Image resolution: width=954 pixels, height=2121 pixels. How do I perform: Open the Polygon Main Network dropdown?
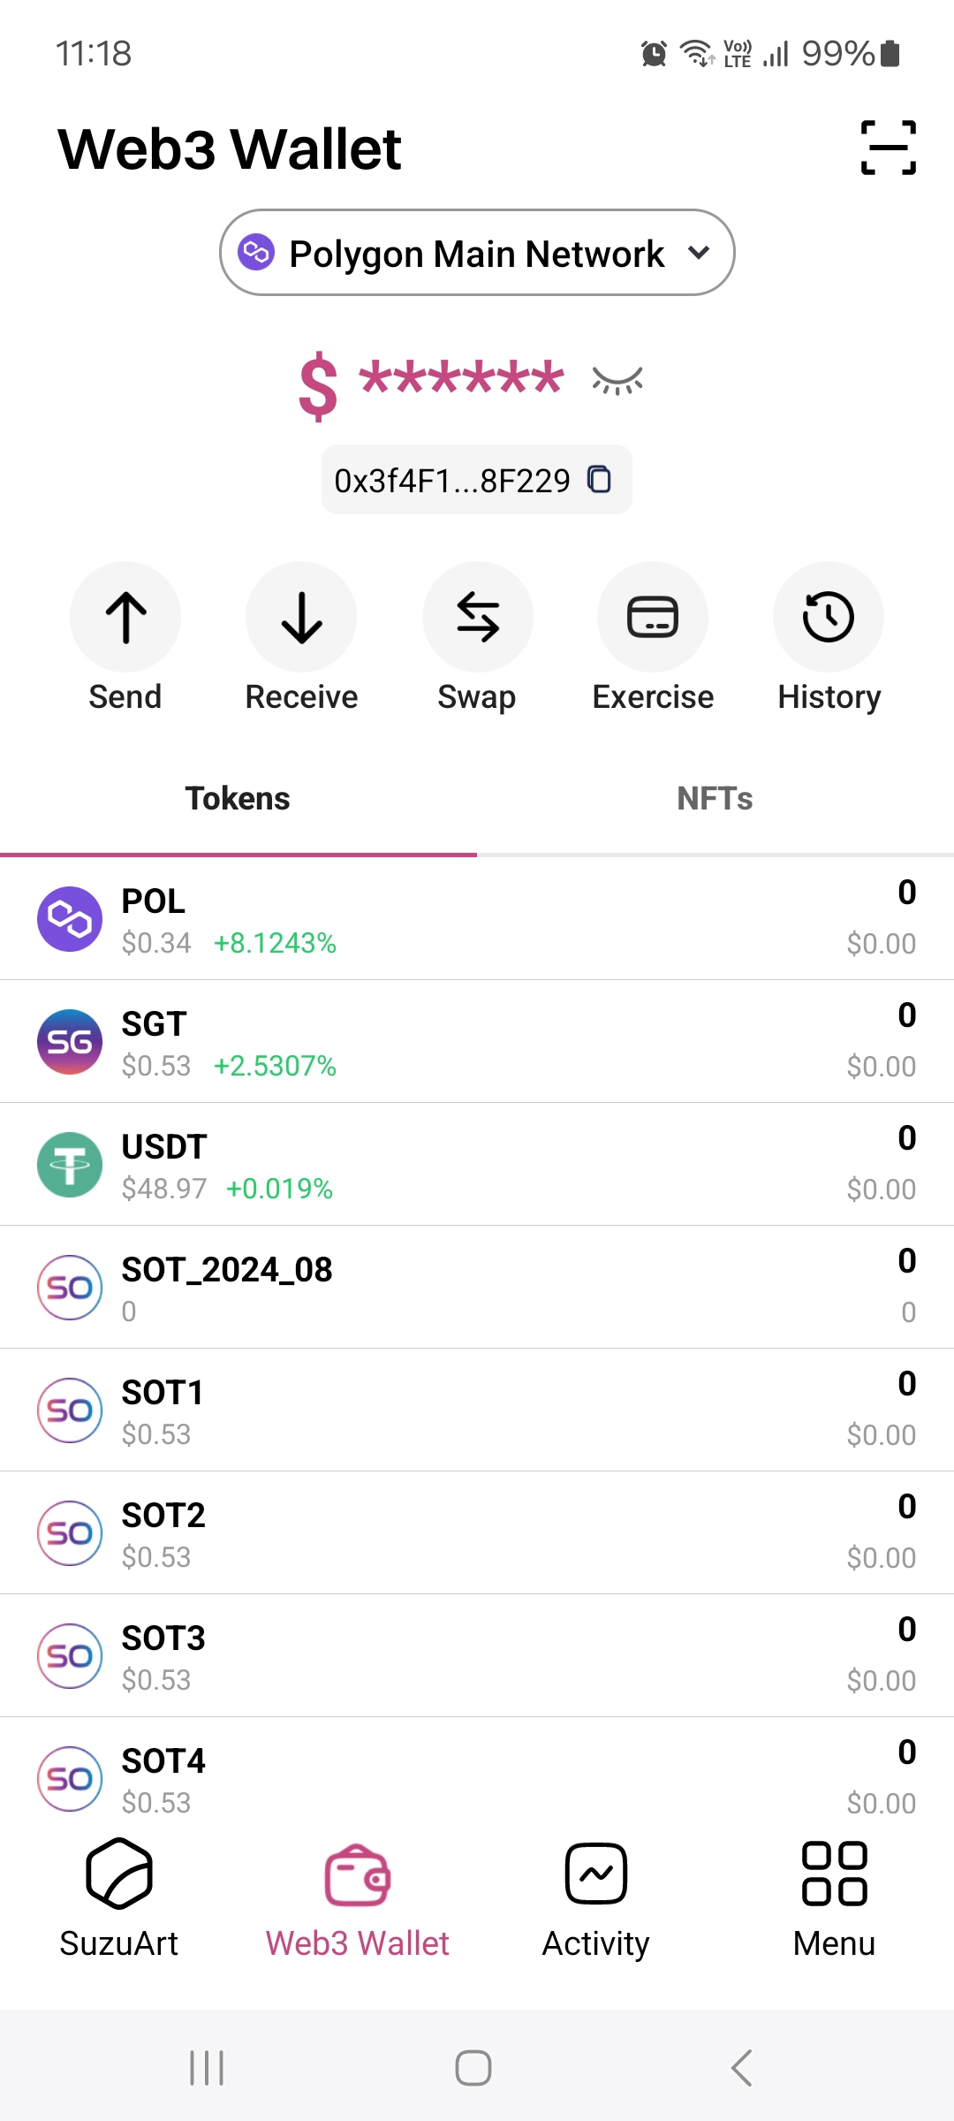[x=477, y=253]
